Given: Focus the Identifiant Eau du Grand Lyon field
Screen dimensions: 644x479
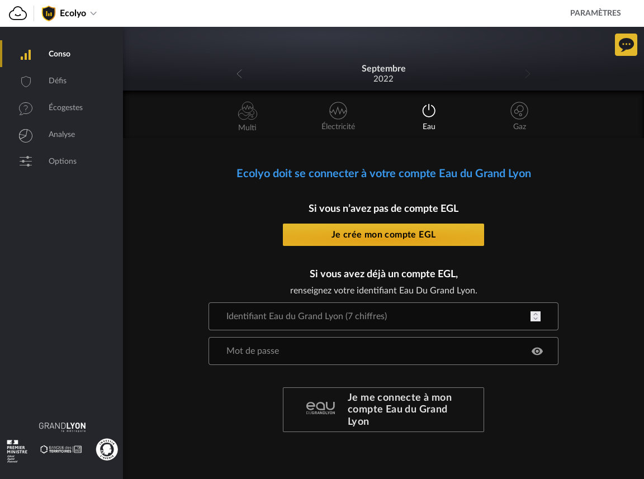Looking at the screenshot, I should [383, 316].
